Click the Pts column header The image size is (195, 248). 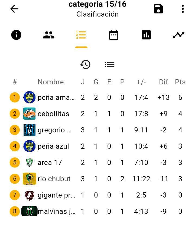pos(180,82)
